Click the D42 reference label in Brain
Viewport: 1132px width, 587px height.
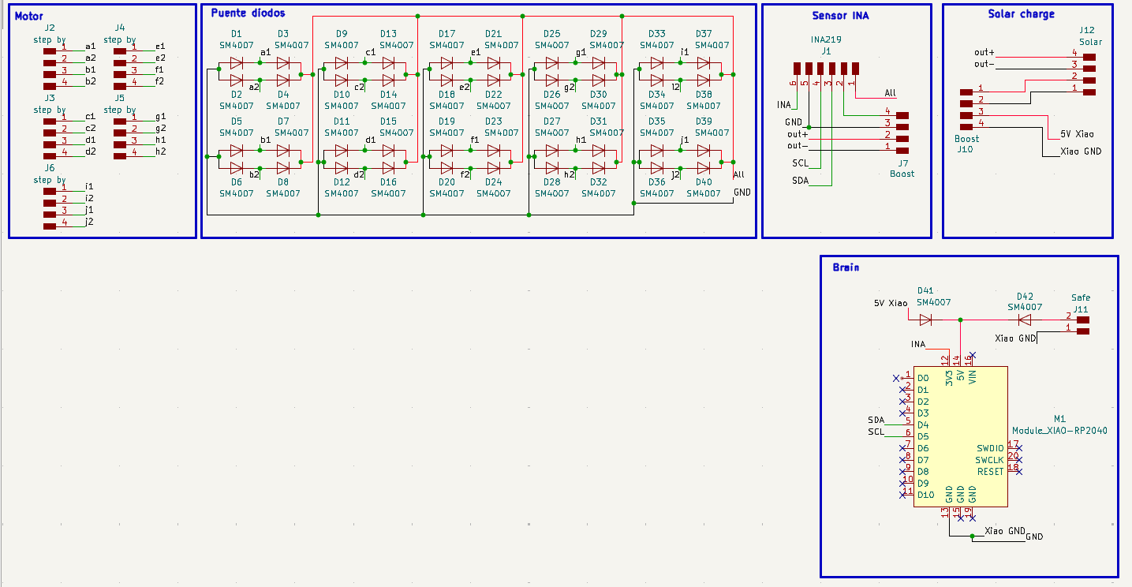(x=1025, y=296)
